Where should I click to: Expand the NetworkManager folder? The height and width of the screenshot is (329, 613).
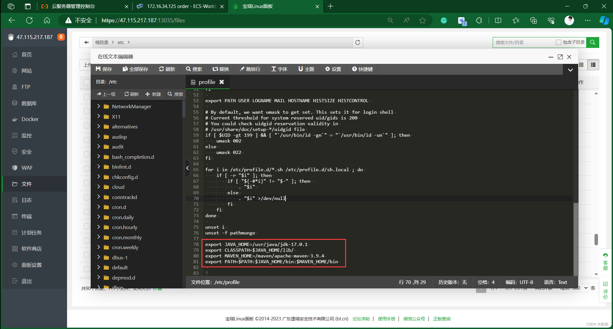[99, 106]
